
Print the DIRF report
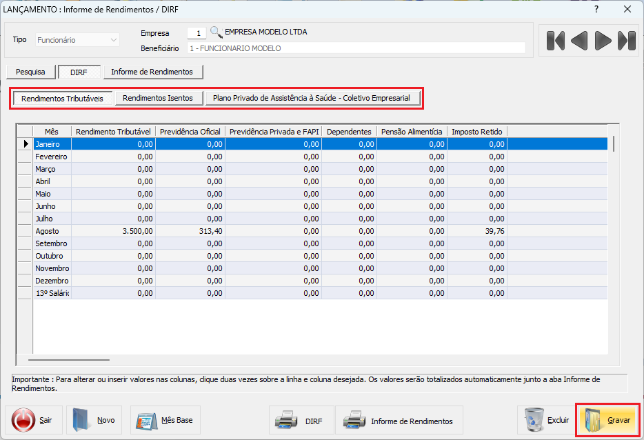click(x=301, y=421)
